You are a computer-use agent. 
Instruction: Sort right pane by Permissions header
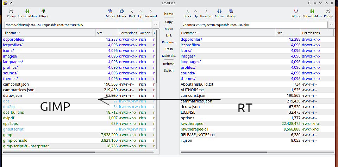point(317,33)
